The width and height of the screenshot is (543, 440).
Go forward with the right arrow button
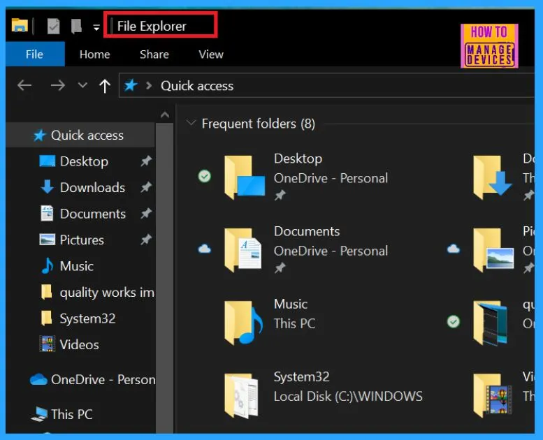point(58,85)
